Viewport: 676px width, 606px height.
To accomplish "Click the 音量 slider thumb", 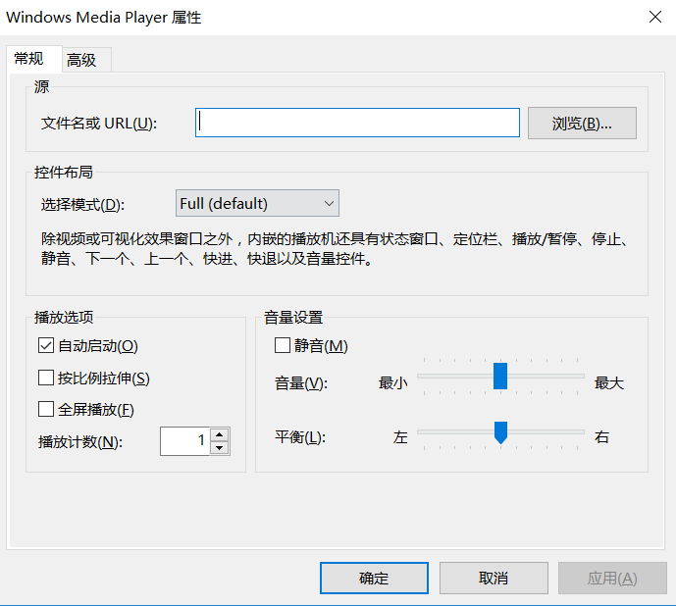I will [500, 376].
